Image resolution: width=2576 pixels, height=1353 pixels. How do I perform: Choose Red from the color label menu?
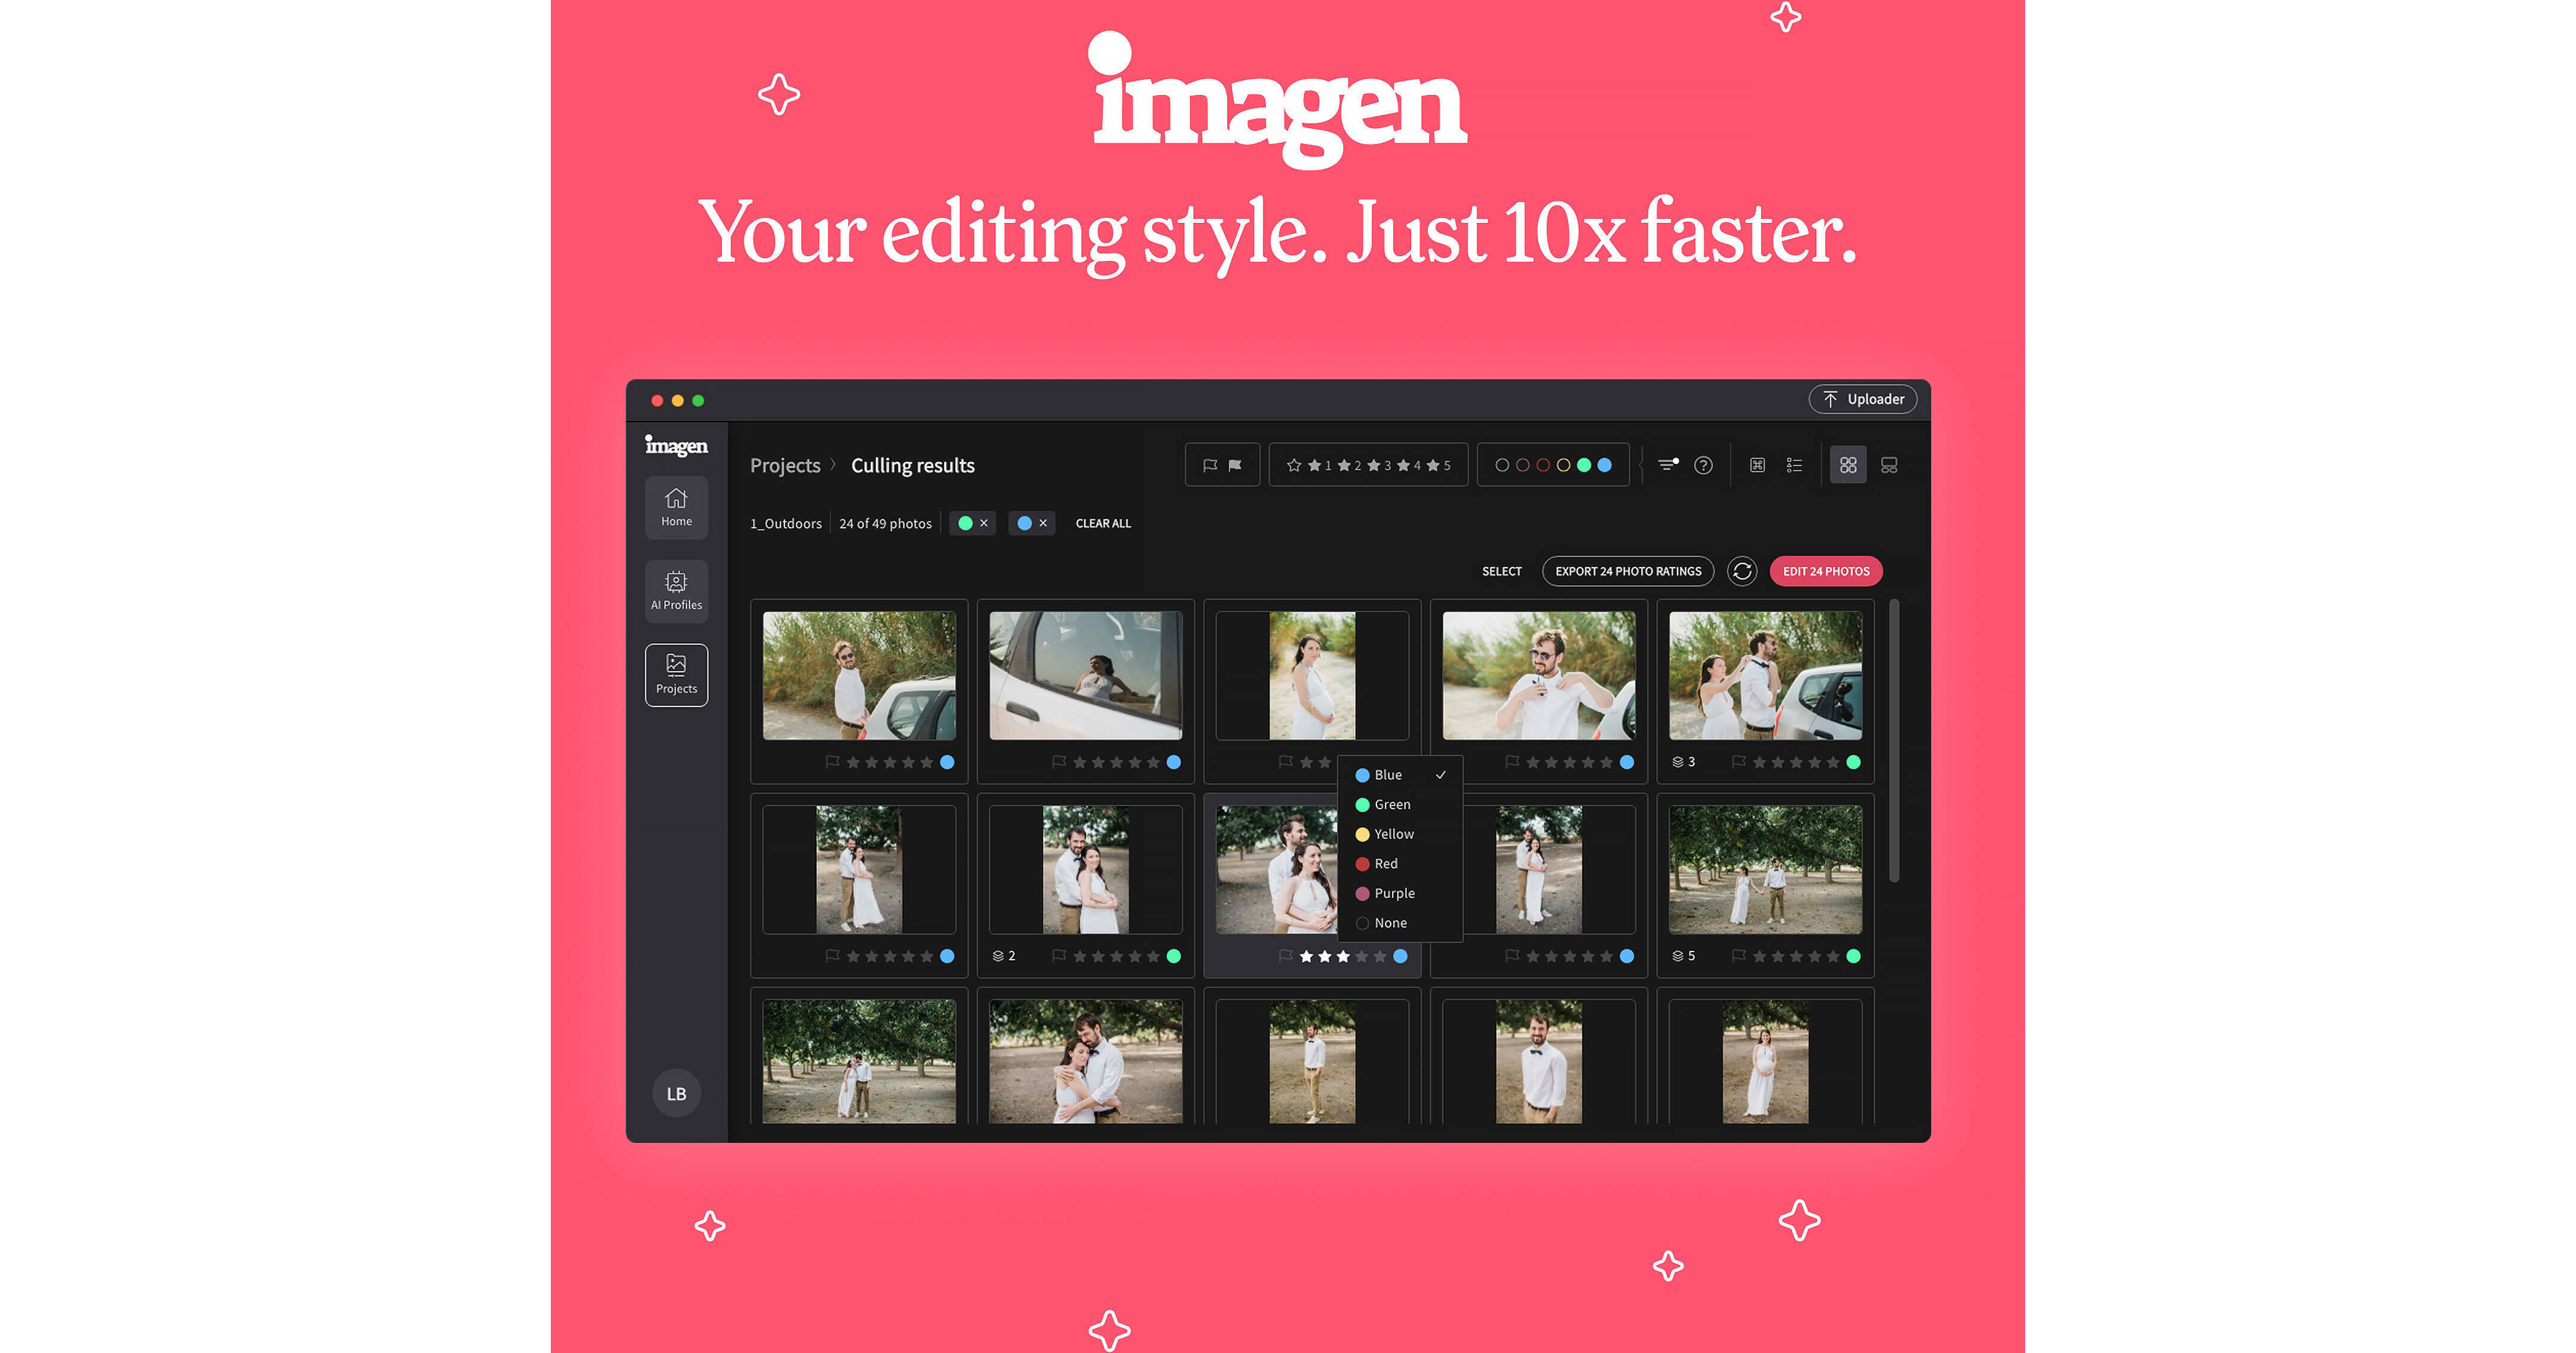point(1400,863)
